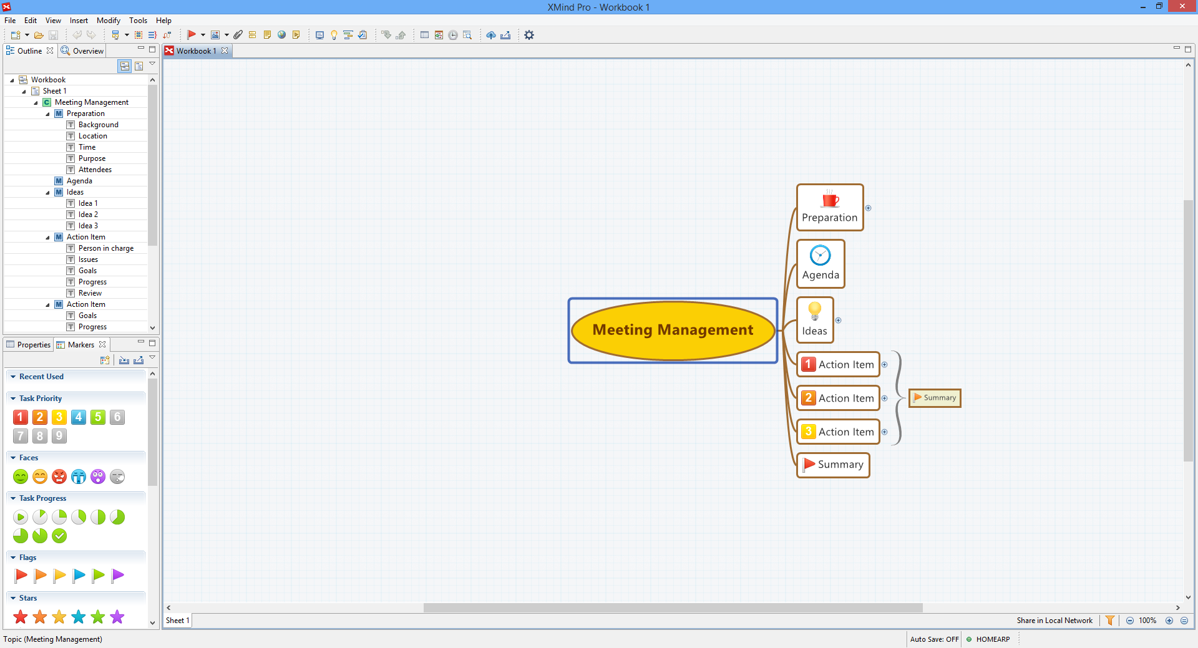Apply the task done checkmark marker
The width and height of the screenshot is (1198, 648).
pos(59,536)
